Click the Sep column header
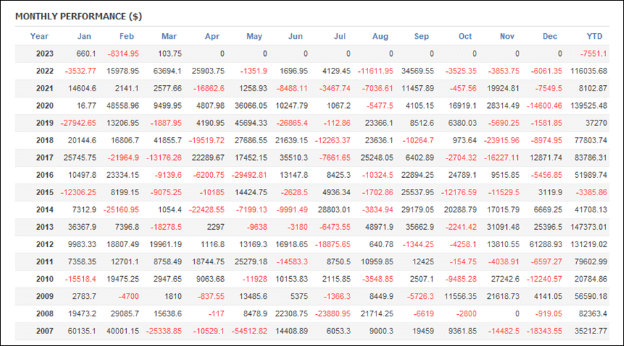The height and width of the screenshot is (346, 624). [422, 36]
